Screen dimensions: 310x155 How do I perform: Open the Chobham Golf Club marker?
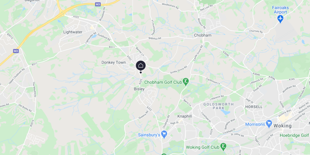point(186,82)
